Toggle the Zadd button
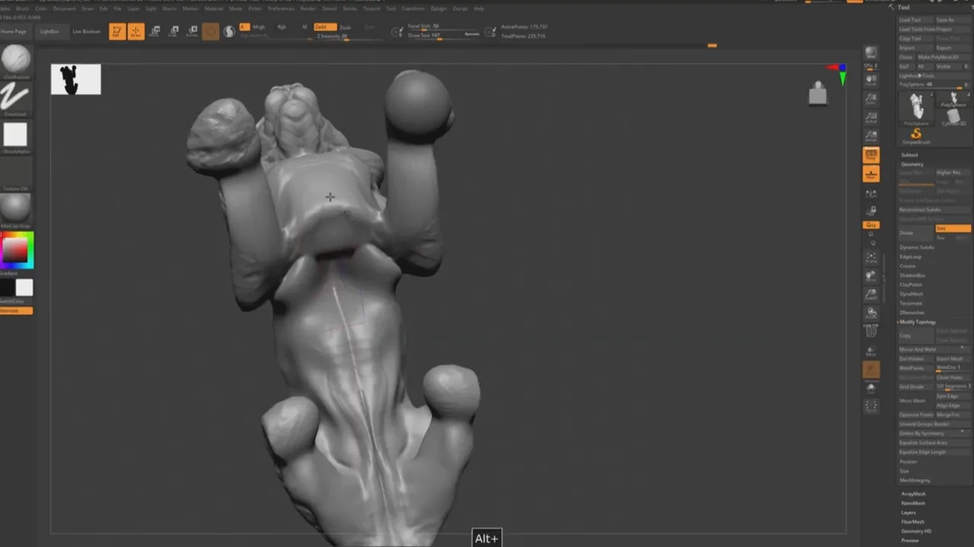Image resolution: width=974 pixels, height=547 pixels. (x=325, y=27)
